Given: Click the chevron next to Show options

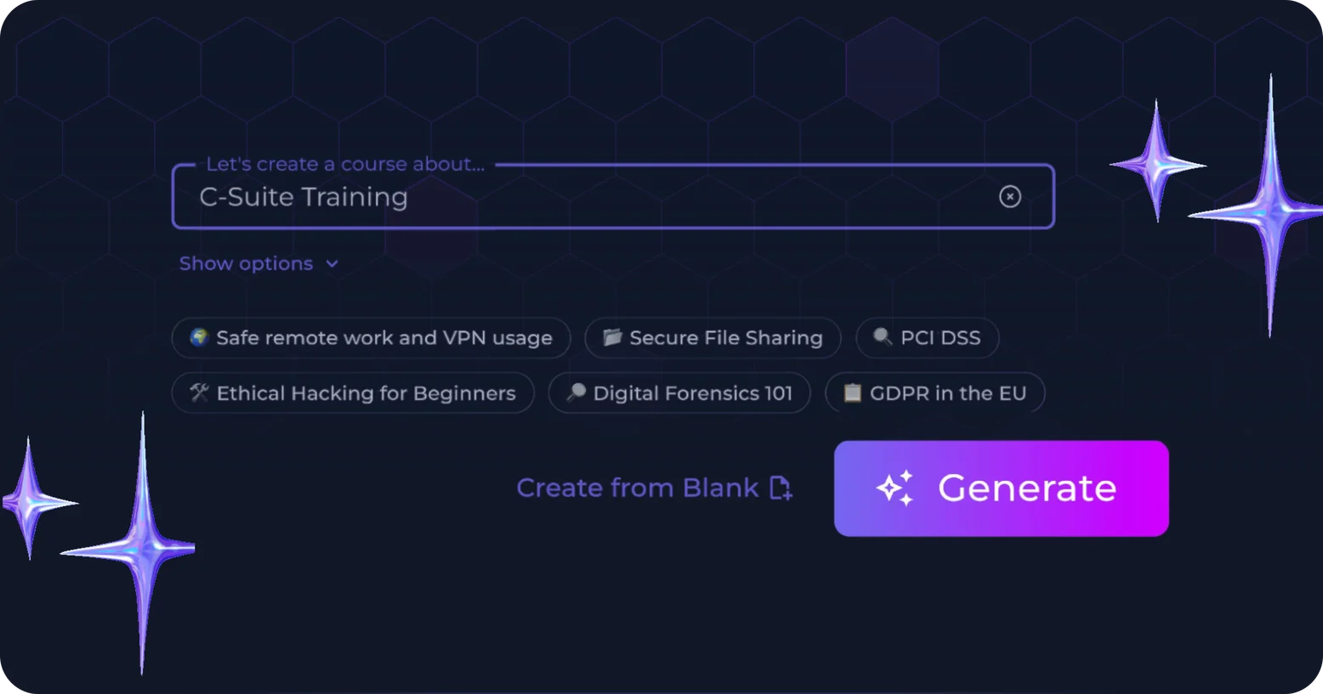Looking at the screenshot, I should point(332,264).
